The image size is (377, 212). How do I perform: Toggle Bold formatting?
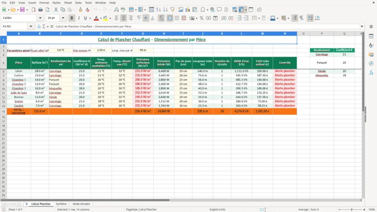click(x=72, y=18)
